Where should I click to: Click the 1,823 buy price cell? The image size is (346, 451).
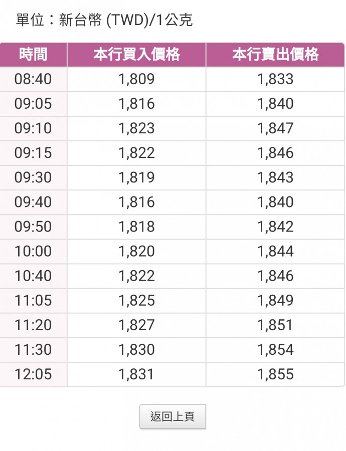[136, 128]
